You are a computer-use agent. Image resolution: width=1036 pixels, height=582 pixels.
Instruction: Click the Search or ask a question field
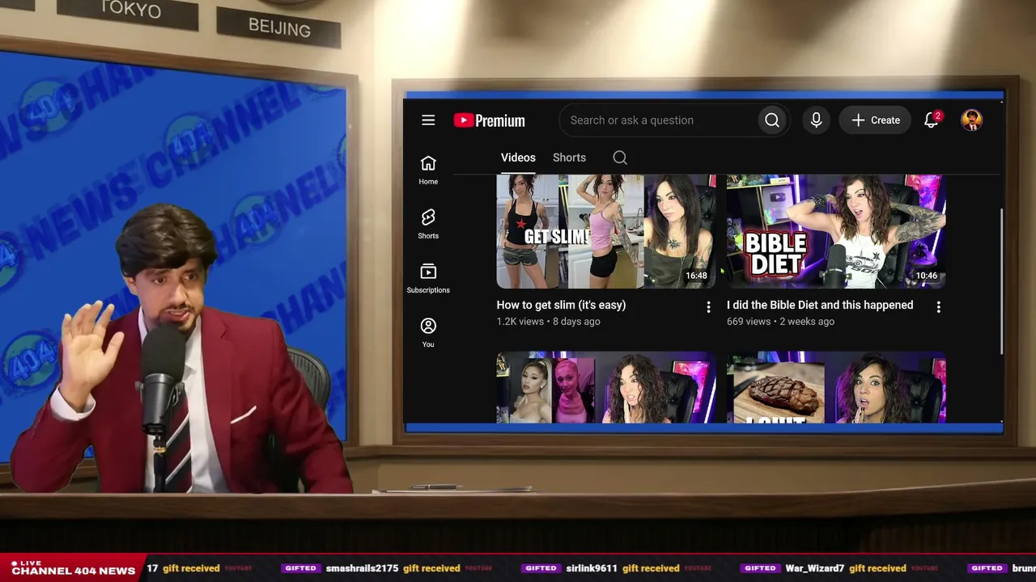point(659,120)
